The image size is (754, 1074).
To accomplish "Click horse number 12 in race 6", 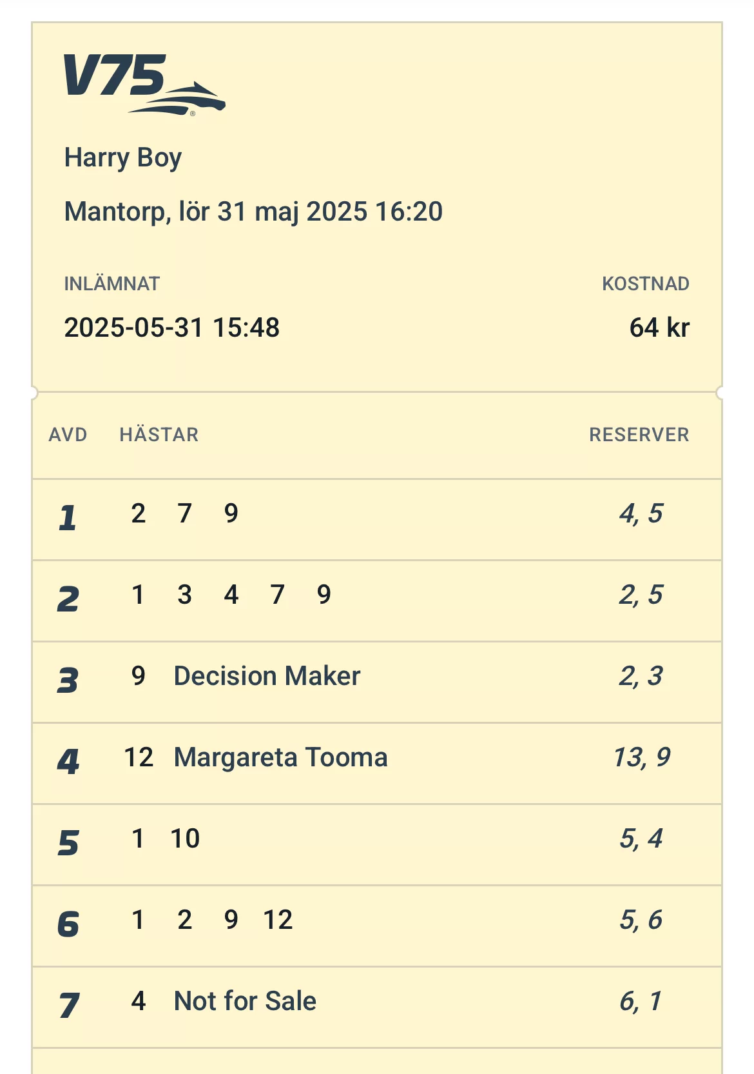I will pos(278,920).
